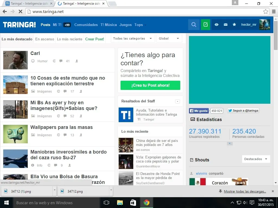Close the active Taringa browser tab
Image resolution: width=278 pixels, height=208 pixels.
[103, 4]
